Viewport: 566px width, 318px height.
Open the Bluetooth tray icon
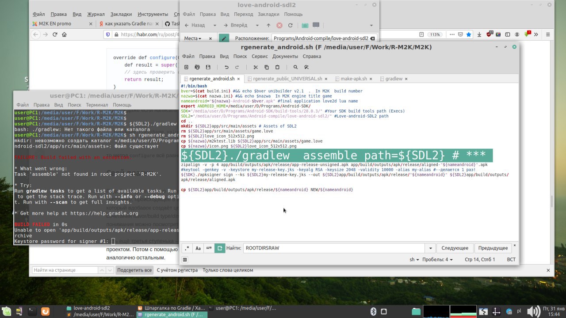373,311
